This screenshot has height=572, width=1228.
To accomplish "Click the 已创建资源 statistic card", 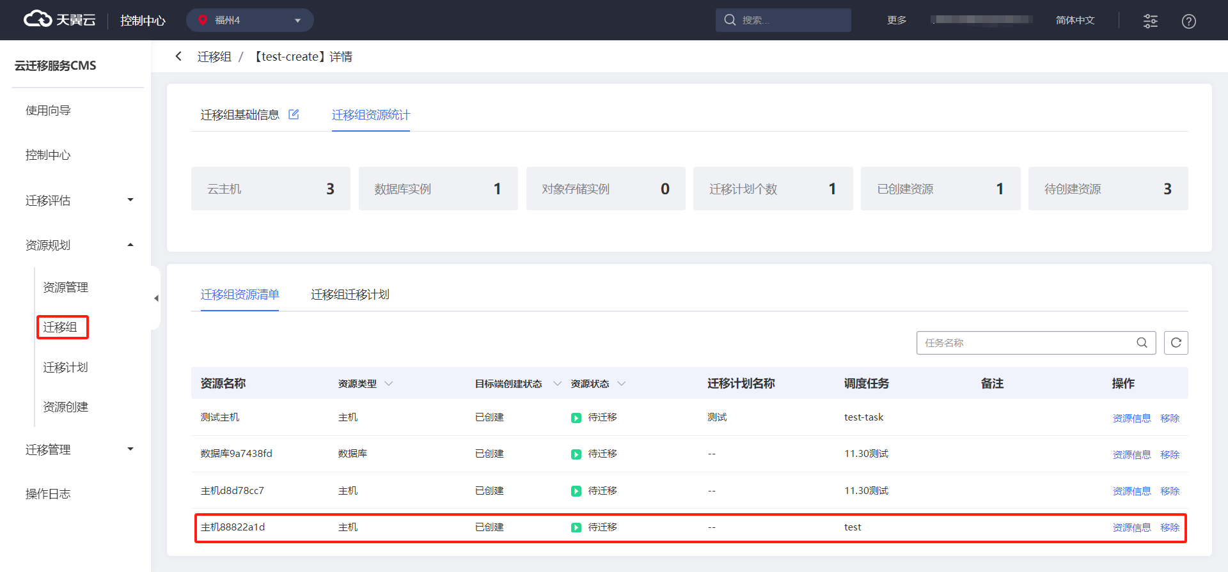I will (x=940, y=189).
